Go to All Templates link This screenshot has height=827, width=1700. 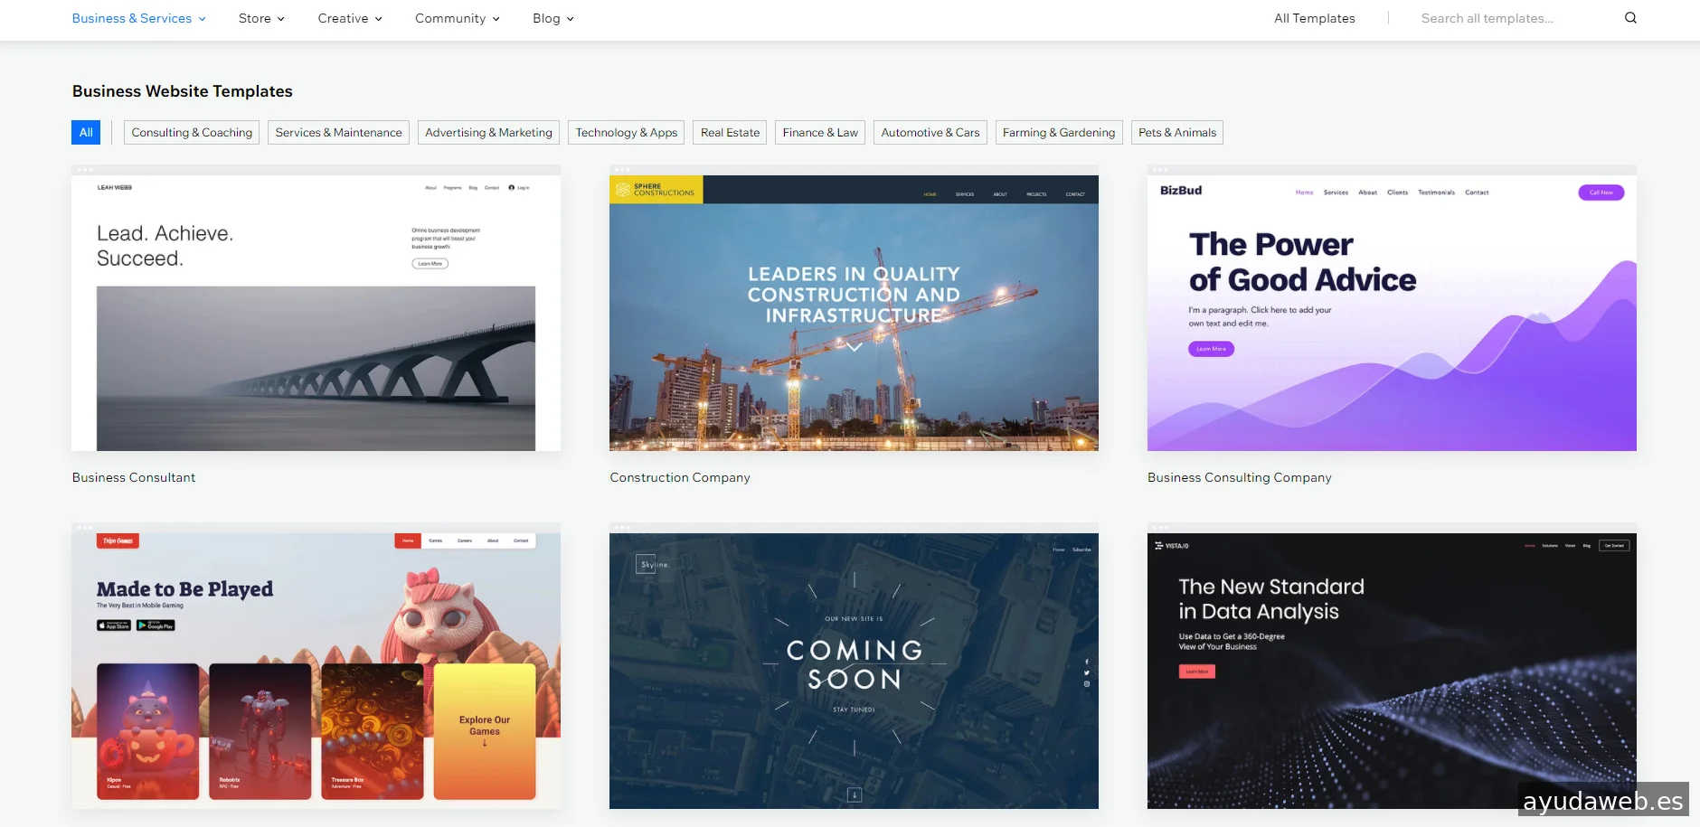point(1314,18)
